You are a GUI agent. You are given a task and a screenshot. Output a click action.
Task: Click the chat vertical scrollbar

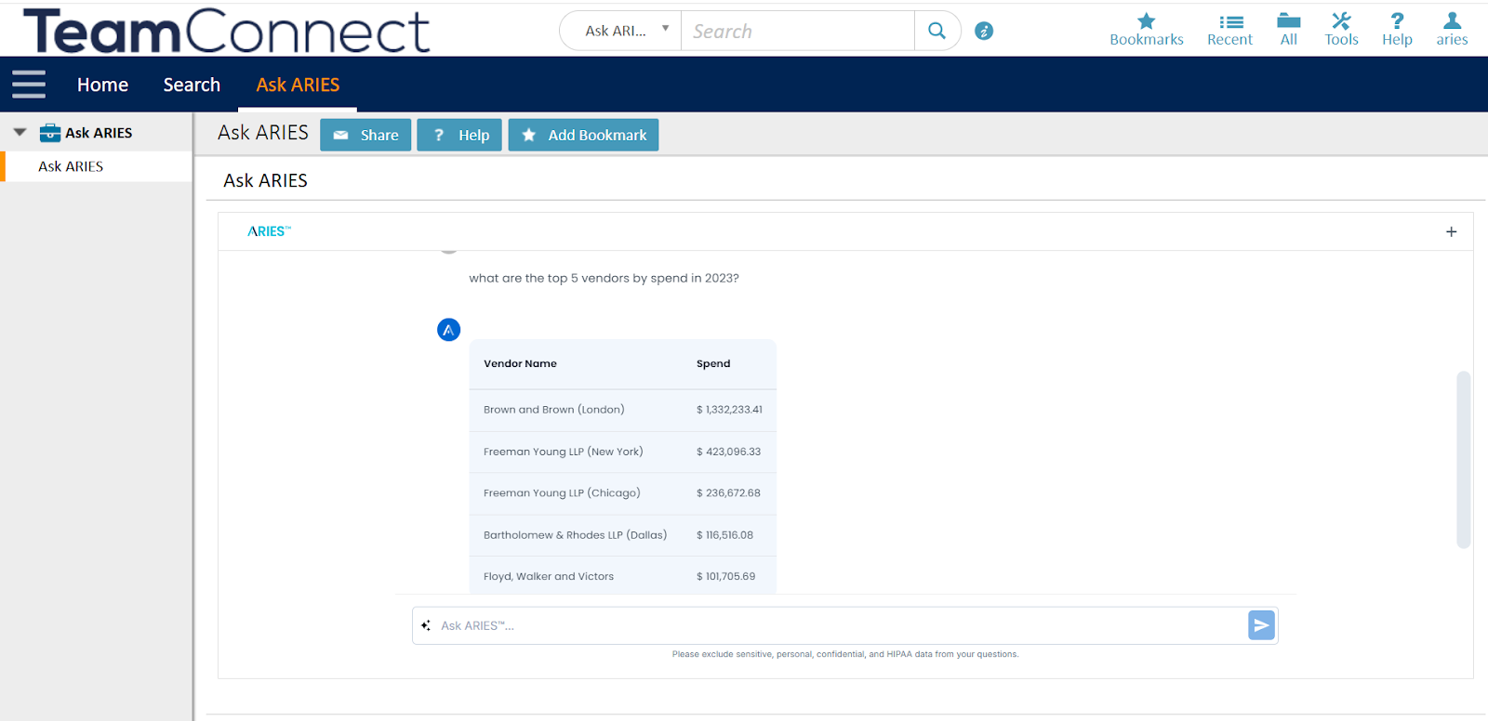click(x=1463, y=460)
